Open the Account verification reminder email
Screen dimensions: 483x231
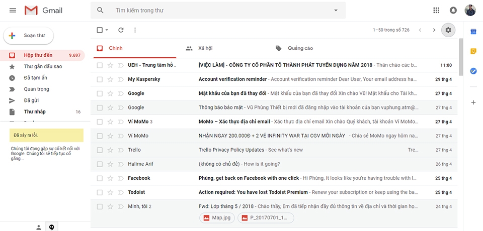274,79
